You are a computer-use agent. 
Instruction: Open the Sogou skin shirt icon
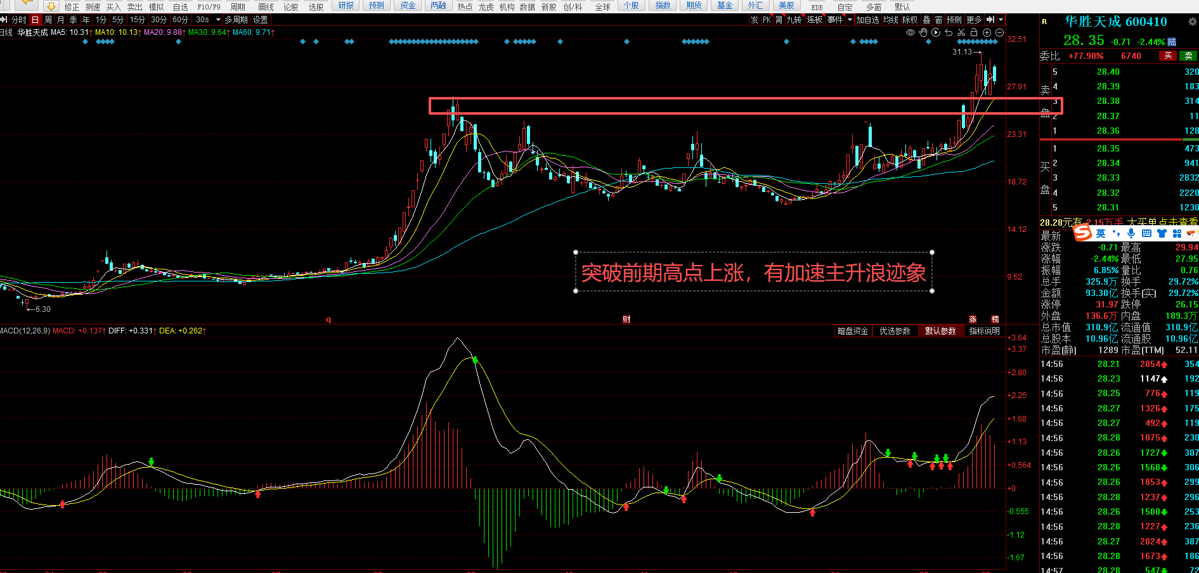[x=1162, y=233]
